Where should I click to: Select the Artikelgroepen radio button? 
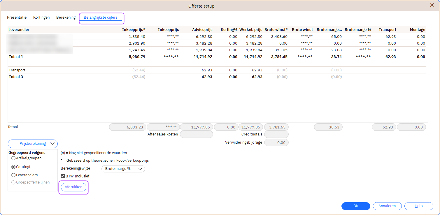tap(13, 158)
